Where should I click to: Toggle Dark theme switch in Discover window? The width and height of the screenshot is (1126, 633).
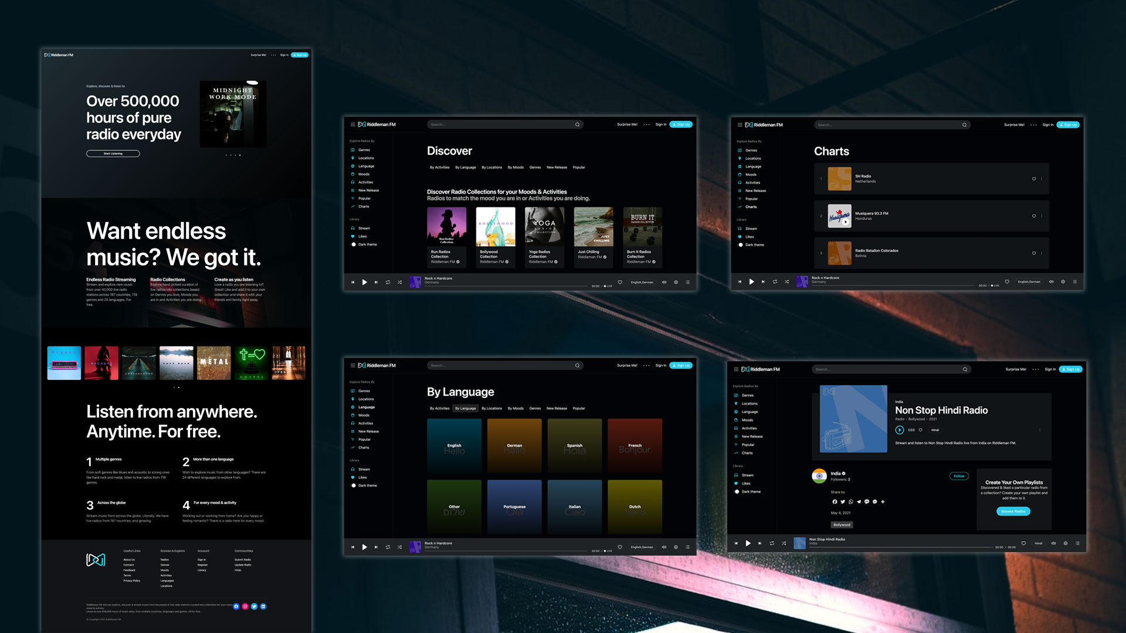[x=354, y=244]
